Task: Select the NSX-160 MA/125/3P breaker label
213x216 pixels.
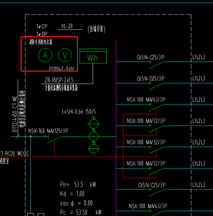Action: coord(48,131)
